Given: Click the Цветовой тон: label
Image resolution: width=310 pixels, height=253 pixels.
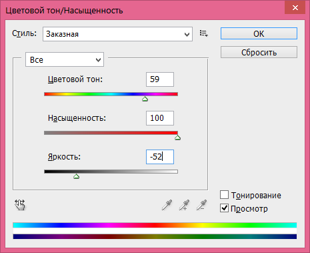Looking at the screenshot, I should pyautogui.click(x=75, y=79).
